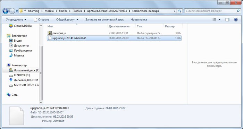Screen dimensions: 243x129
Task: Select uprf6urd.default-1457290779534 path segment
Action: [x=107, y=11]
